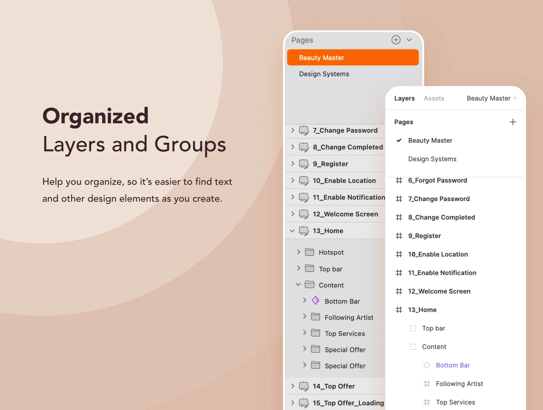Click the dashed group icon beside Top bar

point(413,328)
